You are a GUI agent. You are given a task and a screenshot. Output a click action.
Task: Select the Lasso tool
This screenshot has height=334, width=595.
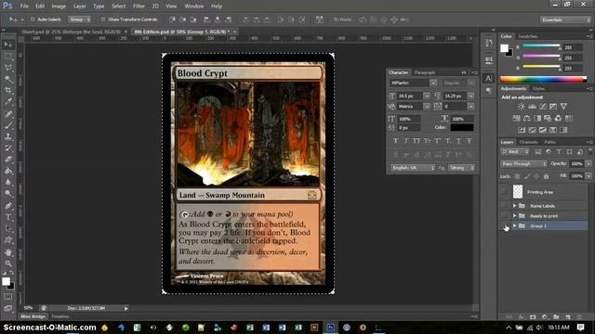(x=8, y=68)
